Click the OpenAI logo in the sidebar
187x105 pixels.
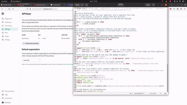pyautogui.click(x=3, y=14)
